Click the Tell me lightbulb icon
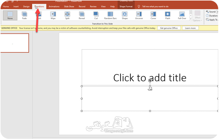The height and width of the screenshot is (139, 219). click(x=139, y=6)
